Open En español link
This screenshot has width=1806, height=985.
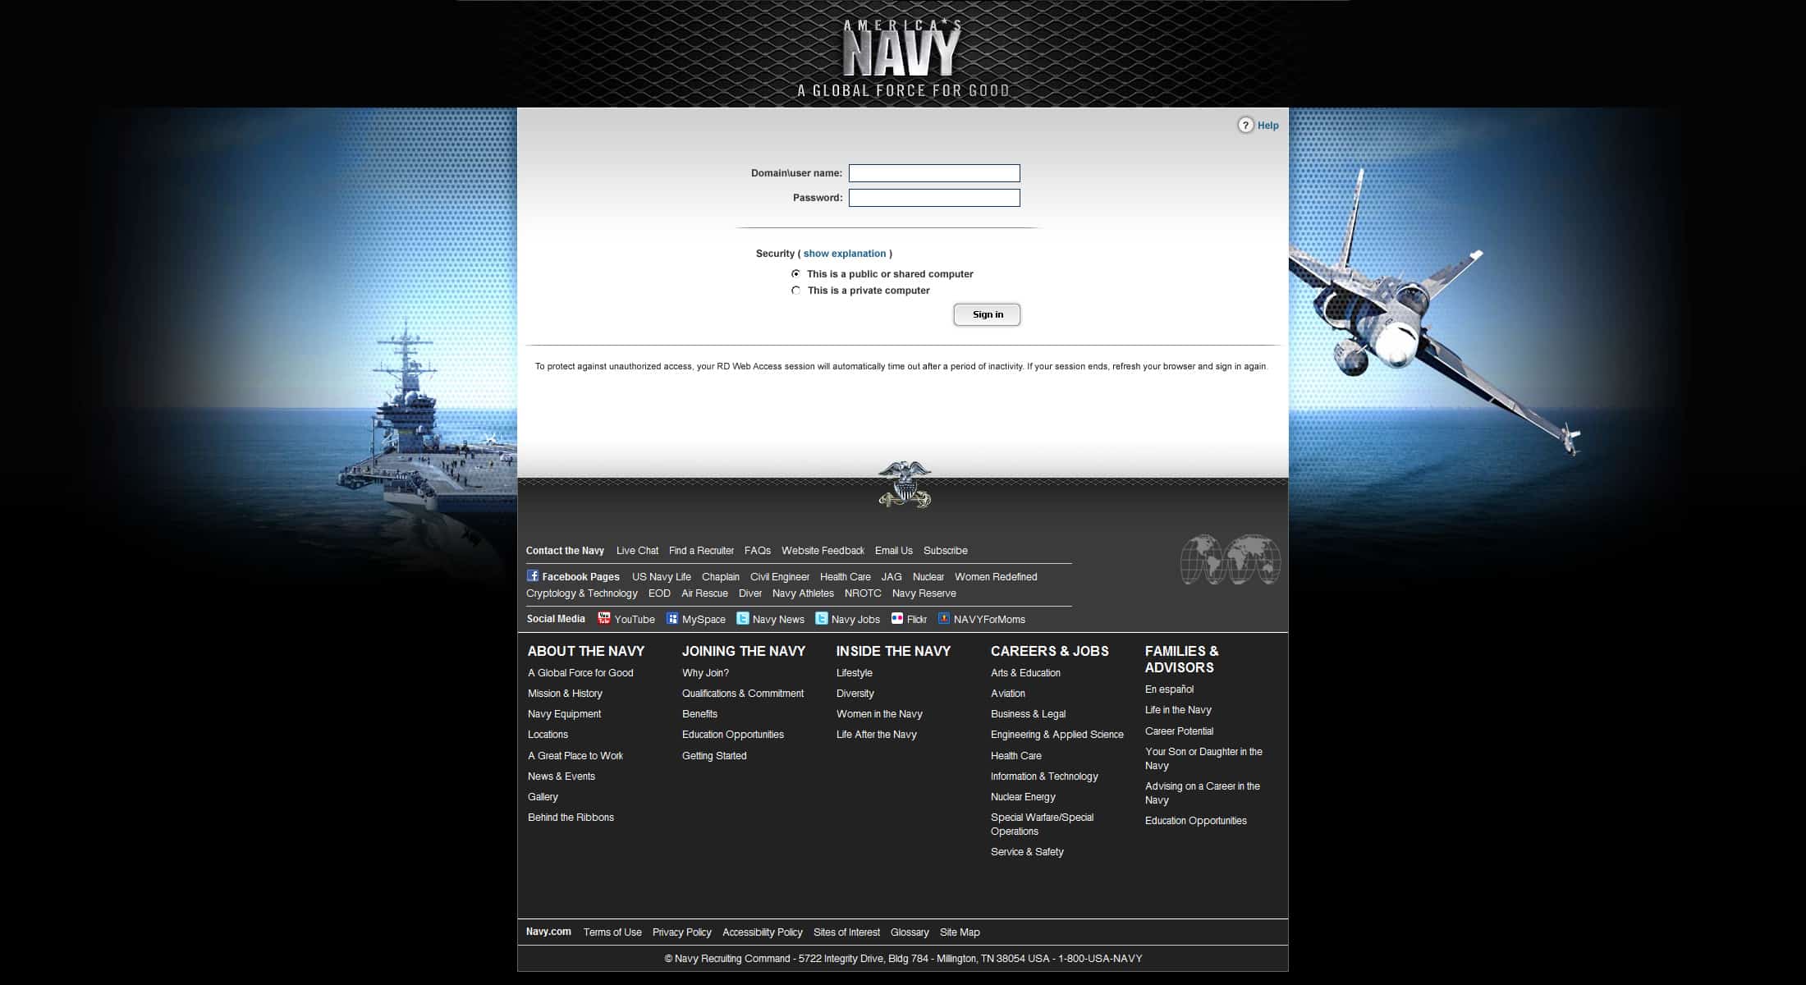1169,689
